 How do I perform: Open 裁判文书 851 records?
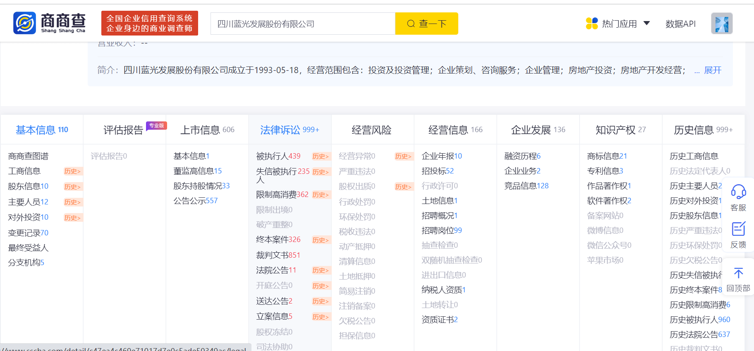click(278, 255)
